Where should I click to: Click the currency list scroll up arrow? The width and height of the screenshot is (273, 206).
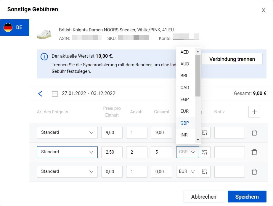click(198, 52)
